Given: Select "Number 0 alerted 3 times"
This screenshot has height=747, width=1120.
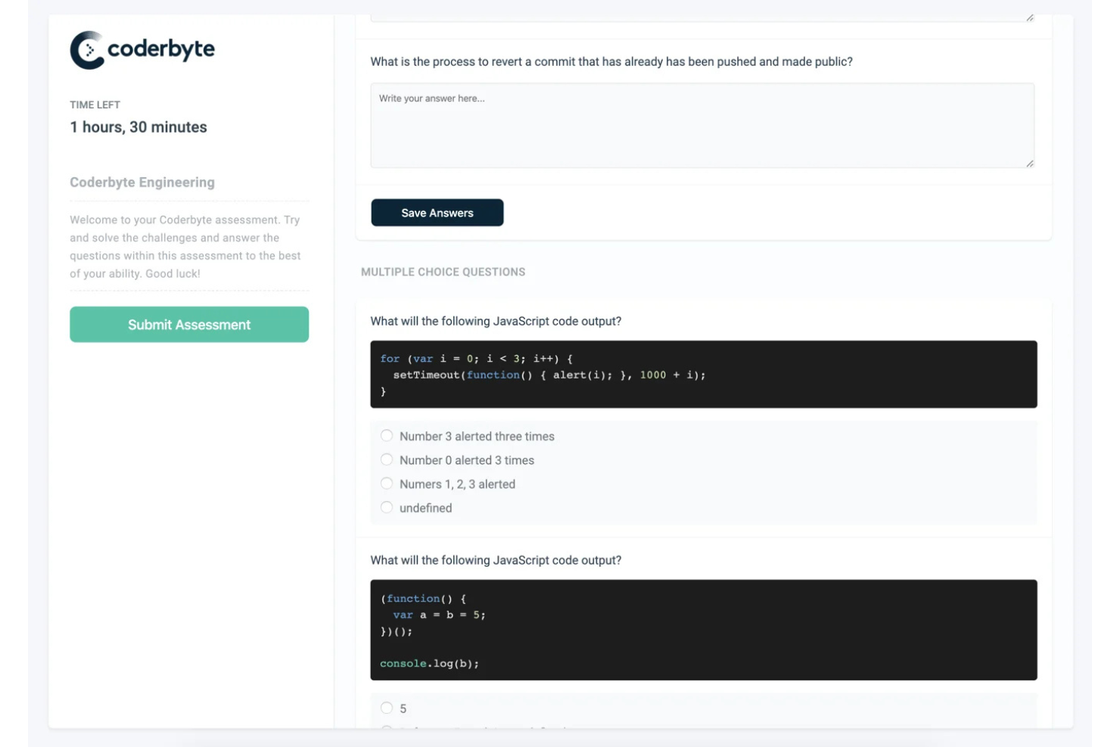Looking at the screenshot, I should coord(387,459).
